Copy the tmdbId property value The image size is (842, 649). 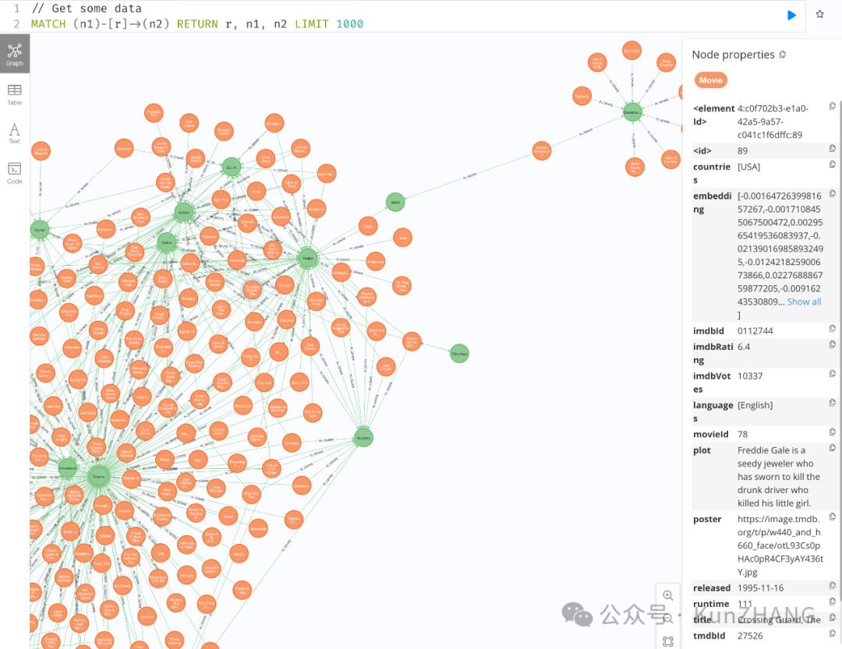[832, 633]
